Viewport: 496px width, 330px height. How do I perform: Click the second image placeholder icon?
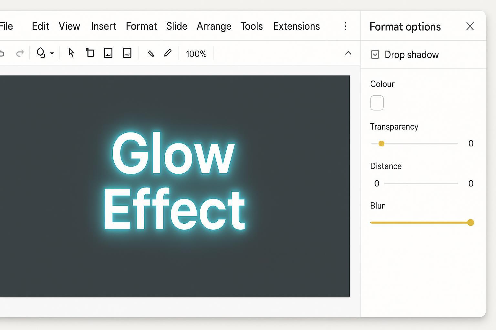127,53
